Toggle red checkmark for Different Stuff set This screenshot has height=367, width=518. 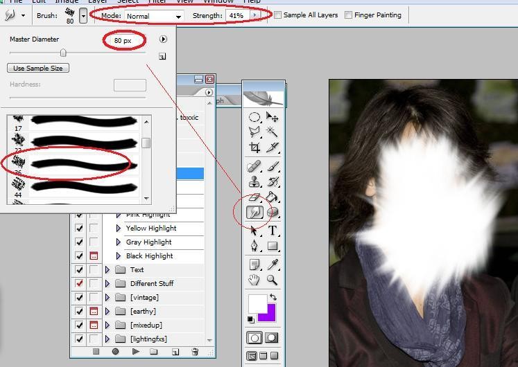79,284
